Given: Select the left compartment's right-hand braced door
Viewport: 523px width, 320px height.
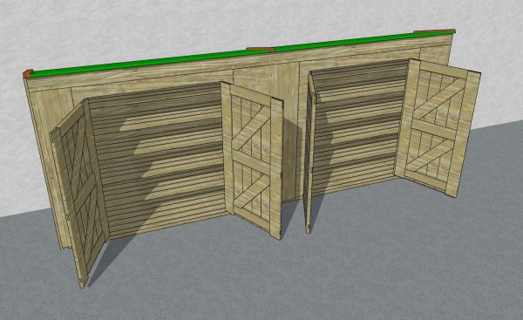Looking at the screenshot, I should tap(253, 160).
